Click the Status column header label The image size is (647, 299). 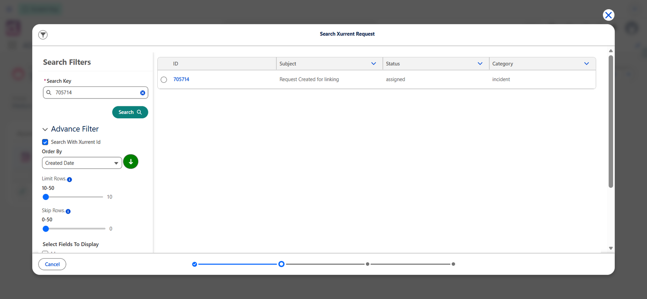click(x=393, y=64)
